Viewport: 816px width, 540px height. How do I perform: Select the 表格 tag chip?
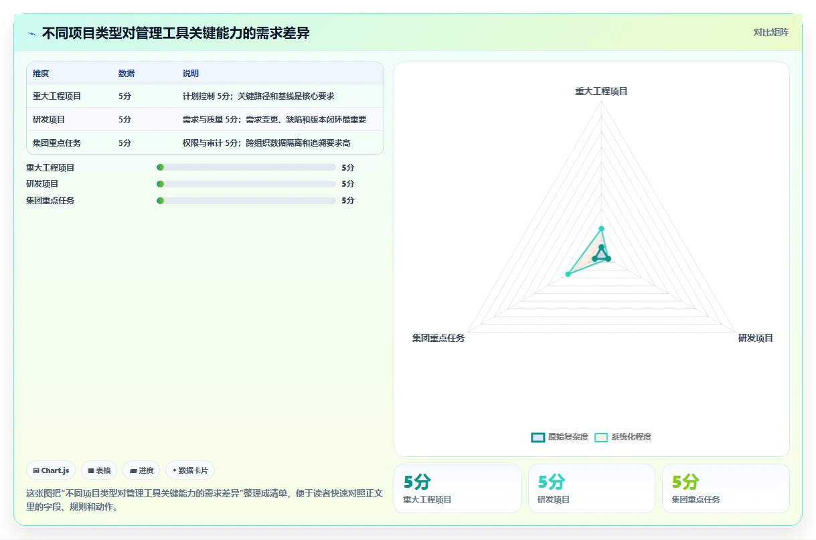(x=99, y=470)
